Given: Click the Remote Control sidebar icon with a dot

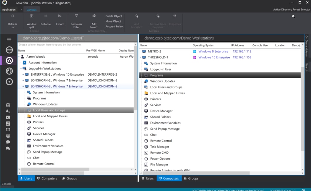Looking at the screenshot, I should [x=9, y=82].
